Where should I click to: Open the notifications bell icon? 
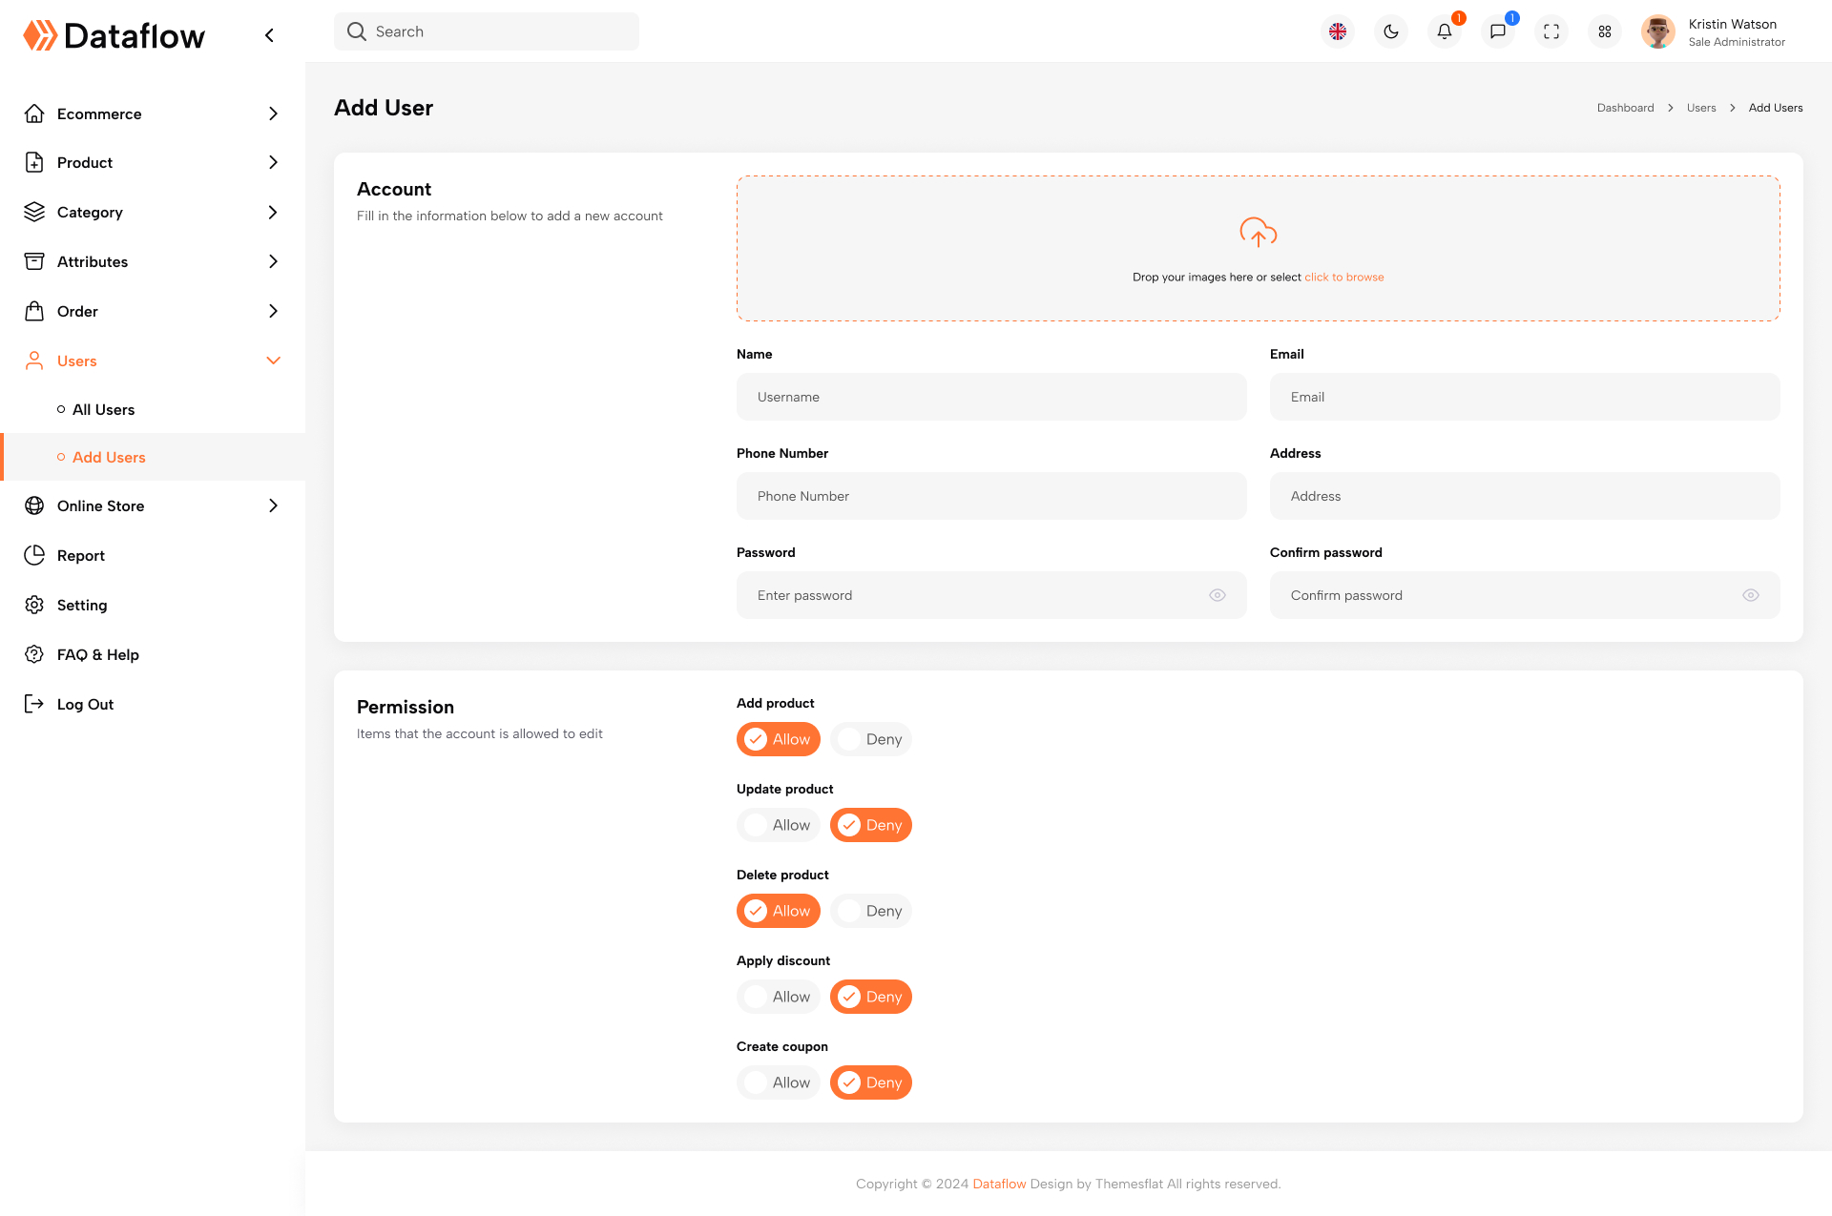[x=1444, y=31]
